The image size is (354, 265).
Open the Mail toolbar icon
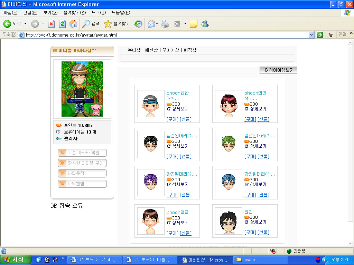151,24
